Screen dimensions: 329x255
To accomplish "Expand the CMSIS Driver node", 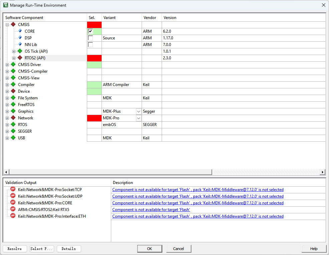I will pos(7,65).
